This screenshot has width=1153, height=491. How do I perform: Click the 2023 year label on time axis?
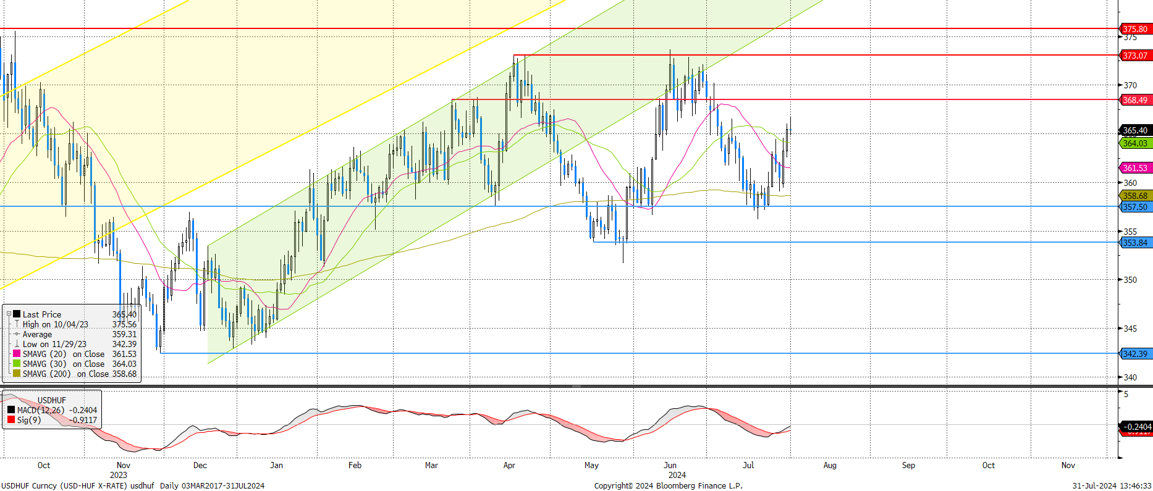tap(119, 475)
